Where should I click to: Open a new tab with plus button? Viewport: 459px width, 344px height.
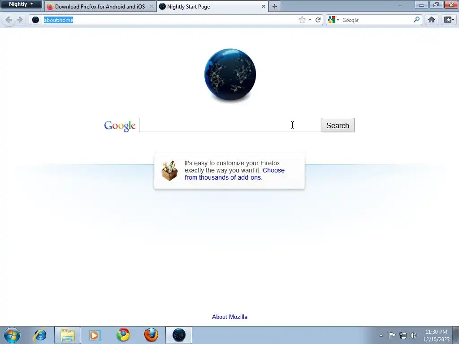(275, 6)
